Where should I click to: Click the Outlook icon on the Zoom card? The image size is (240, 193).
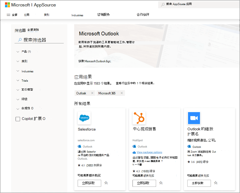pyautogui.click(x=189, y=147)
